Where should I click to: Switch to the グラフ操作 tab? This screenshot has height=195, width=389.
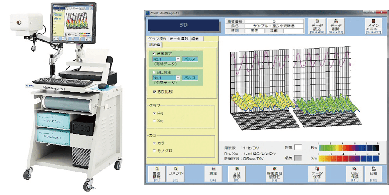(x=157, y=39)
